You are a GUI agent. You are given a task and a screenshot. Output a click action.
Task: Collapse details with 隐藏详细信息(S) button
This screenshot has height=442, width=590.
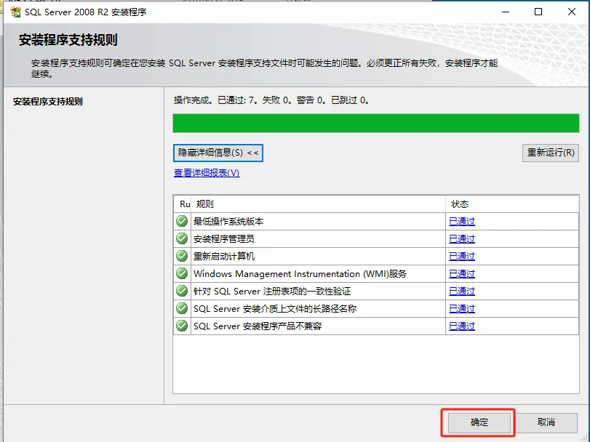coord(218,153)
